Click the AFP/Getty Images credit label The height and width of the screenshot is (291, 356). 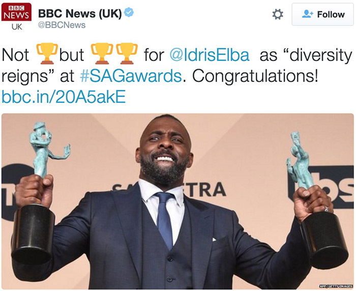[336, 286]
